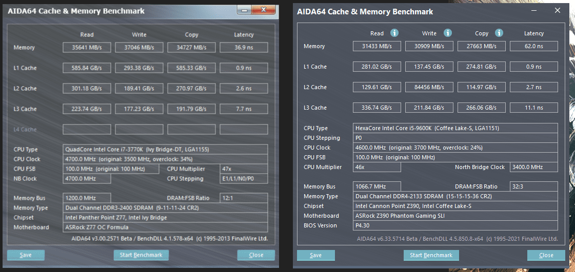This screenshot has height=272, width=575.
Task: Select the ASRock Z77 OC Formula field
Action: [x=165, y=227]
